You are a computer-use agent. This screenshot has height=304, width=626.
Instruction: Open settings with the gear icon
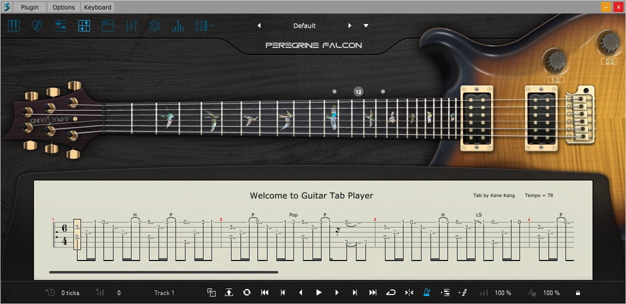[x=154, y=26]
